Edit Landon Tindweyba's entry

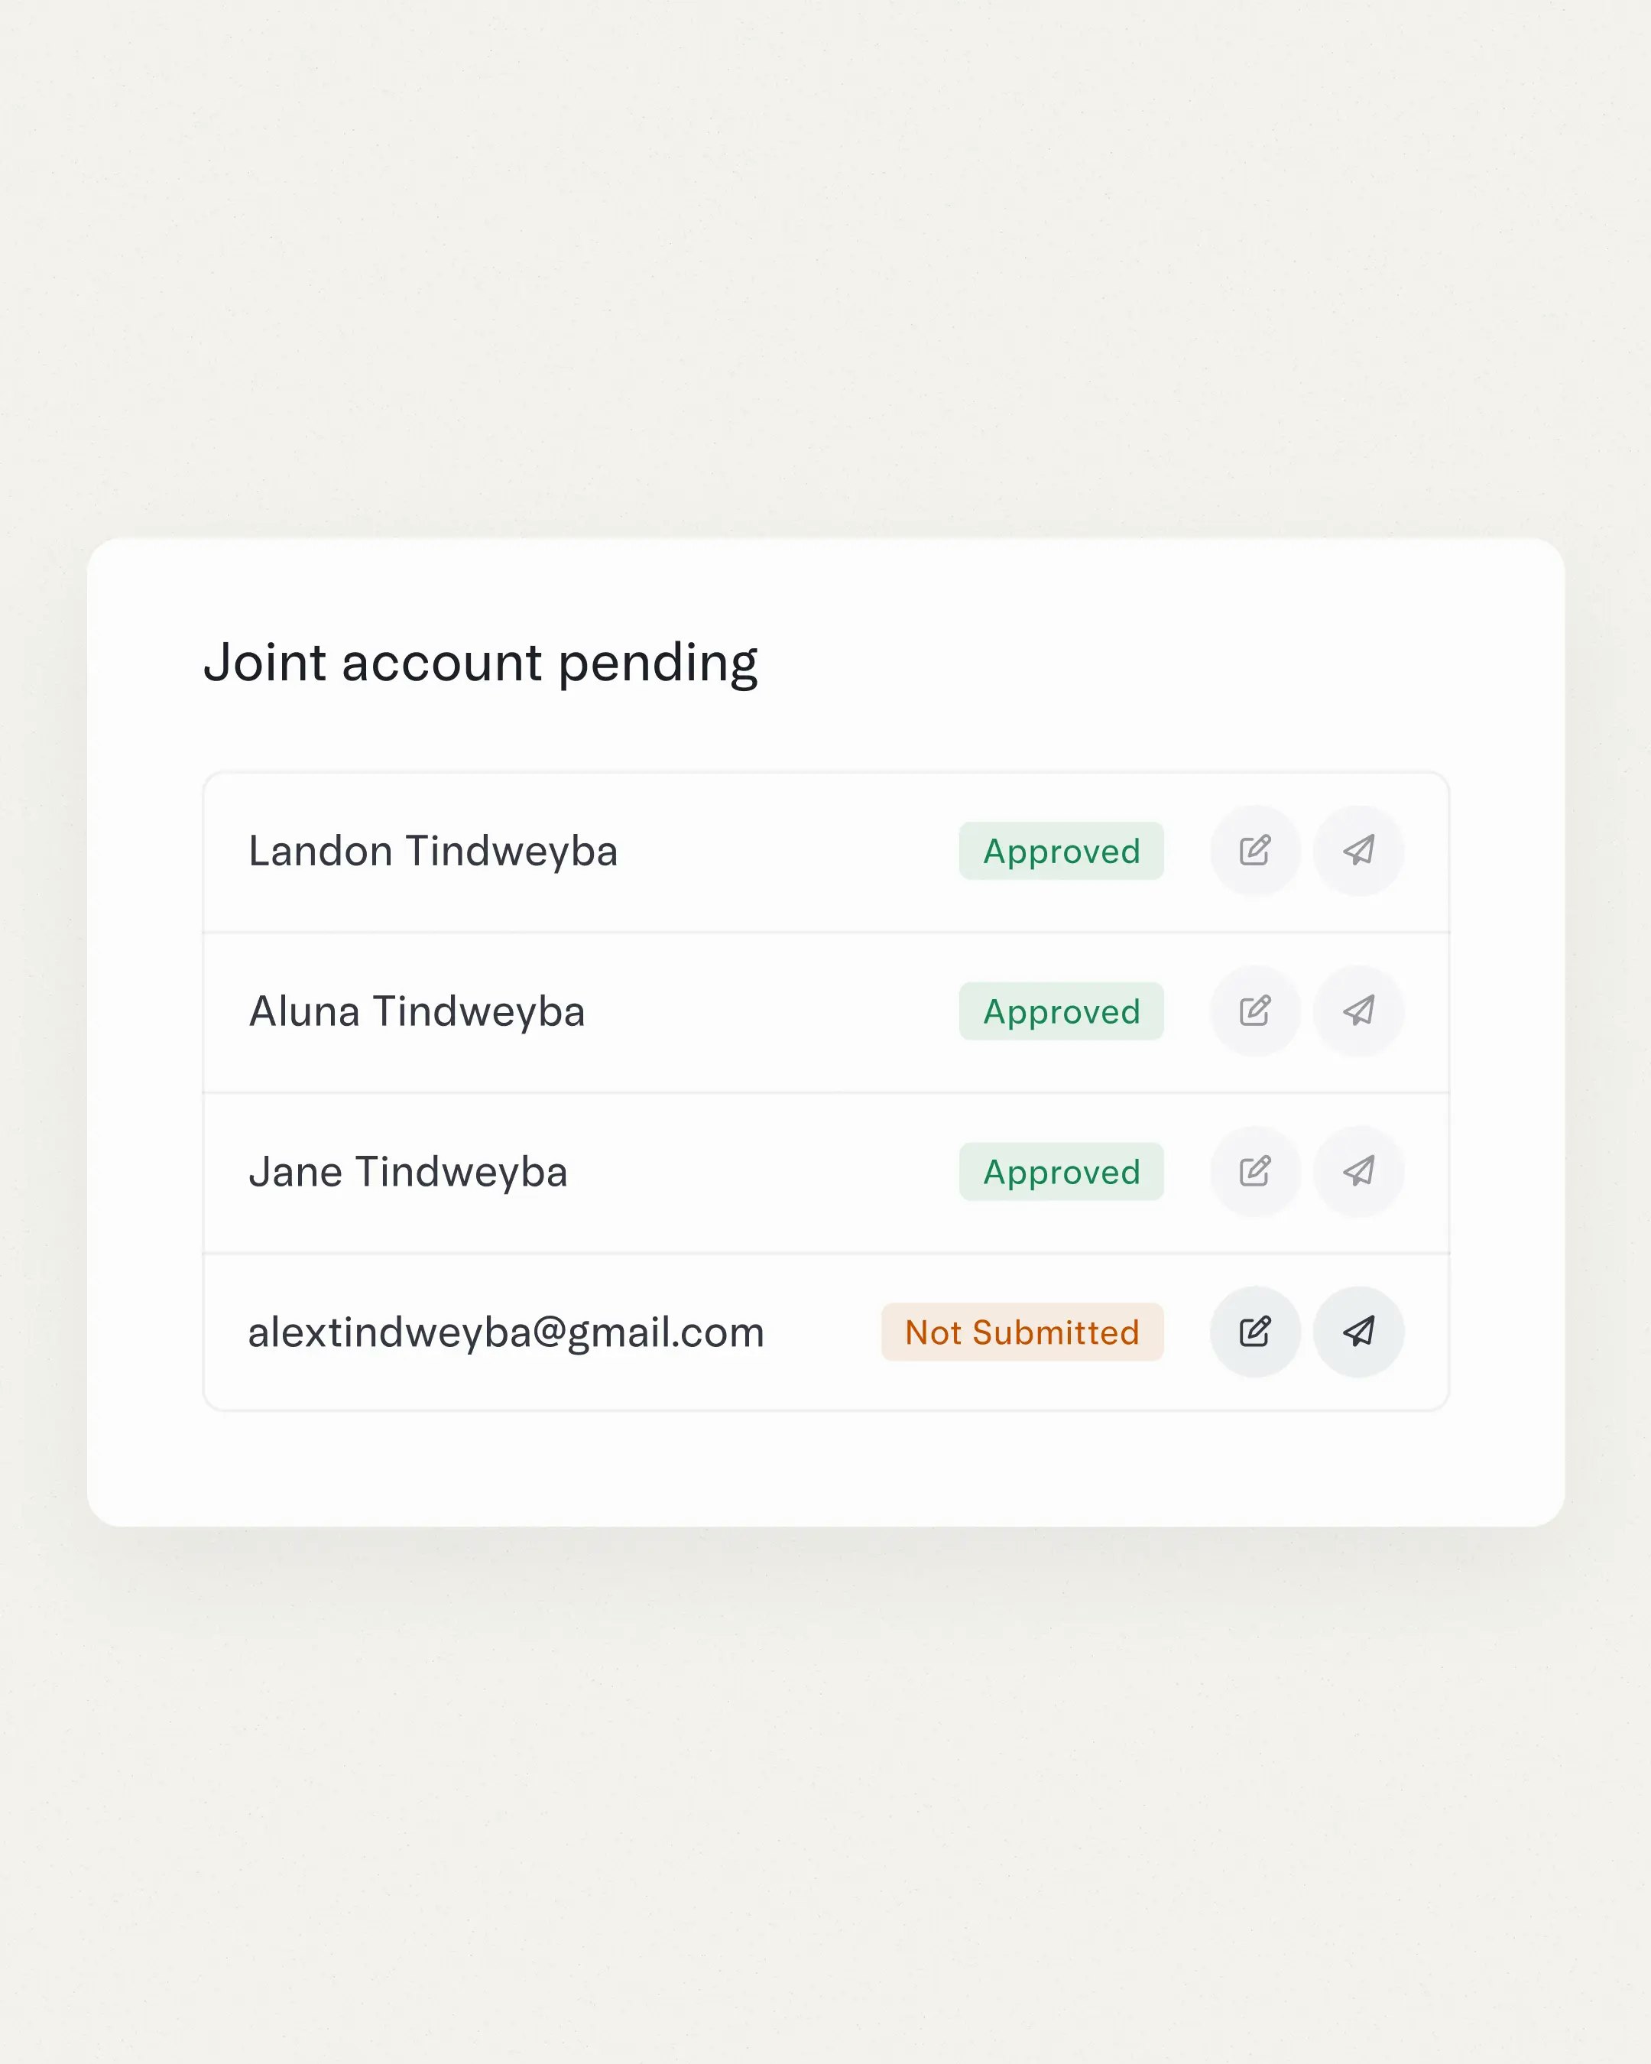tap(1255, 851)
